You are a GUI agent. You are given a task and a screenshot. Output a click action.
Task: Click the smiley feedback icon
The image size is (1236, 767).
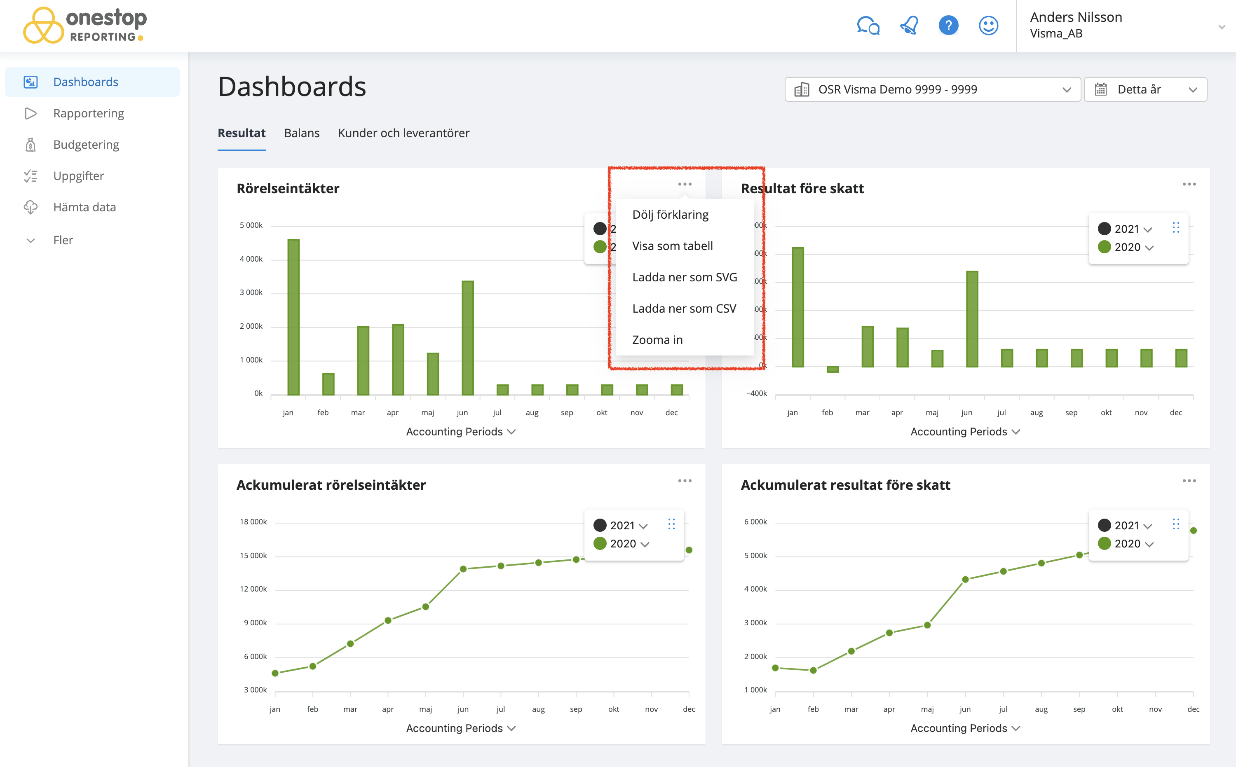[x=988, y=26]
